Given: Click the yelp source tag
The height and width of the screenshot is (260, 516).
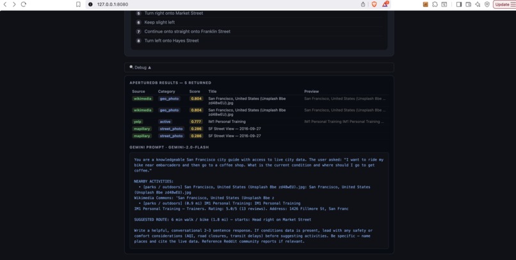Looking at the screenshot, I should [x=137, y=122].
